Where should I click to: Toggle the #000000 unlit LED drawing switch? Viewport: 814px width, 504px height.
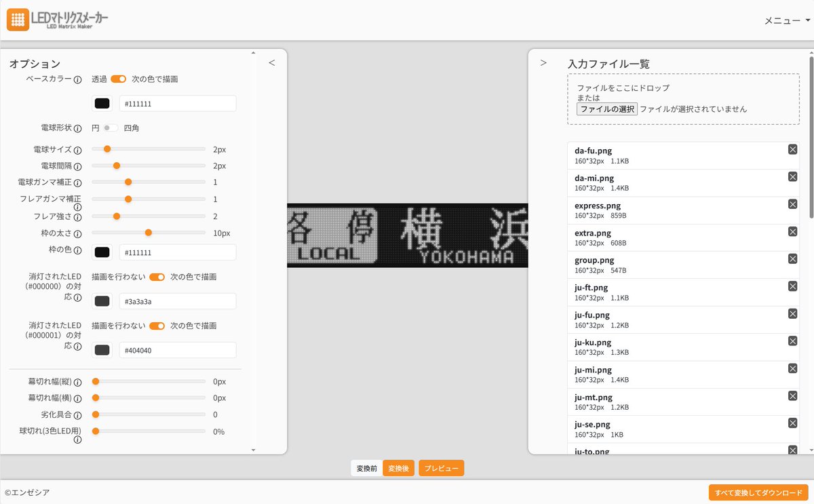157,277
